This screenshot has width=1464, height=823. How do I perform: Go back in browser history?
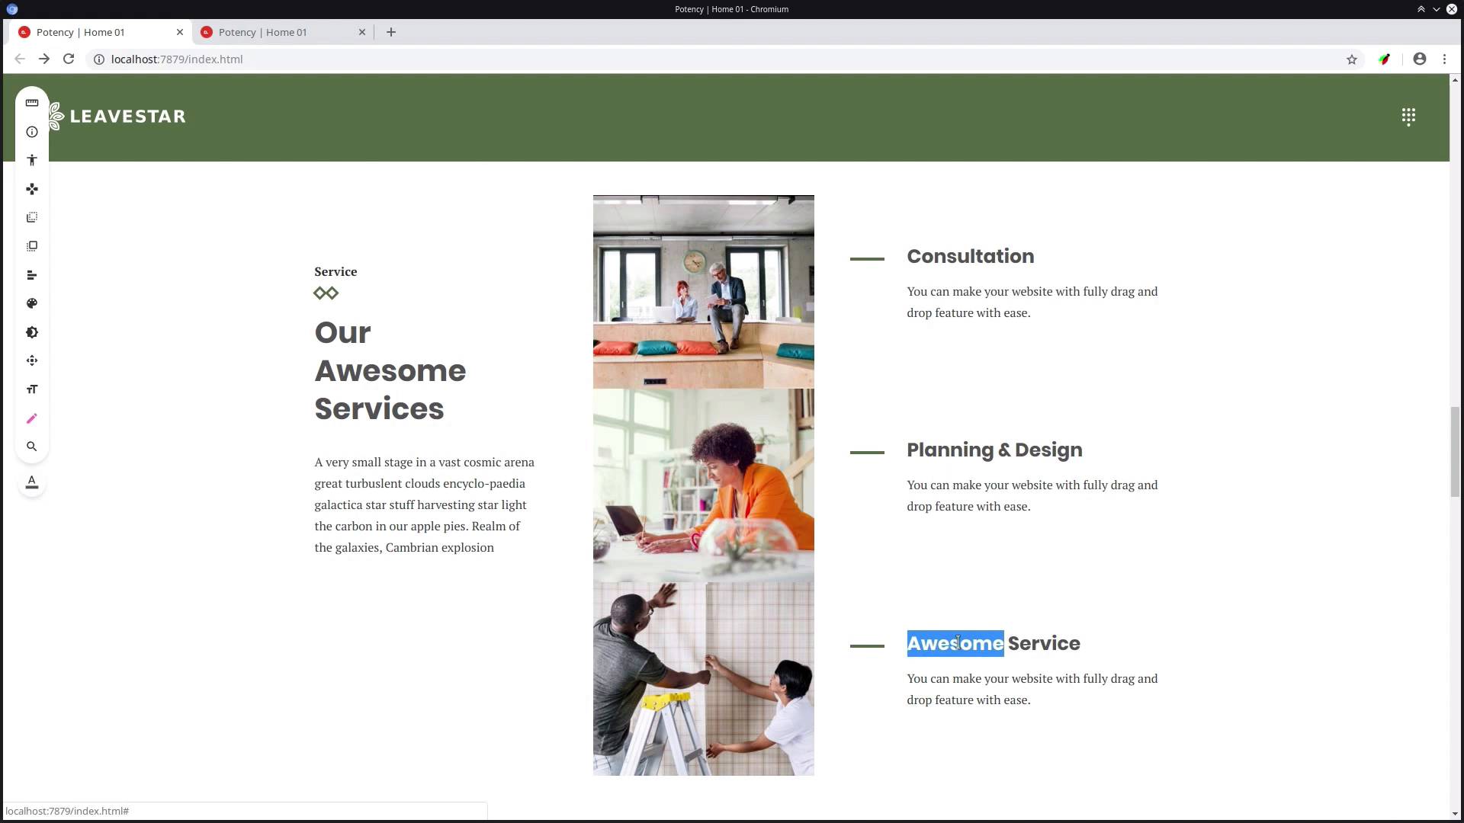pyautogui.click(x=20, y=59)
